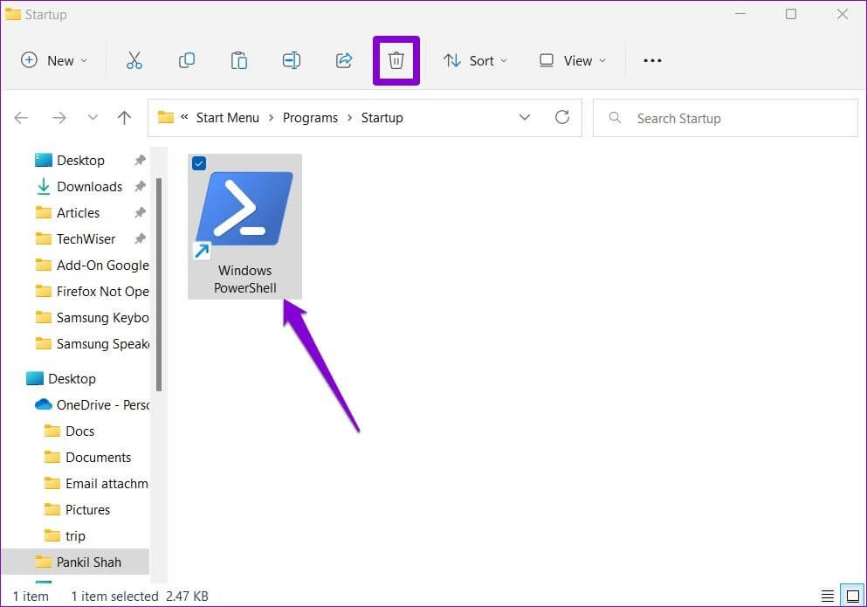Screen dimensions: 867x607
Task: Uncheck the Windows PowerShell item checkbox
Action: [199, 163]
